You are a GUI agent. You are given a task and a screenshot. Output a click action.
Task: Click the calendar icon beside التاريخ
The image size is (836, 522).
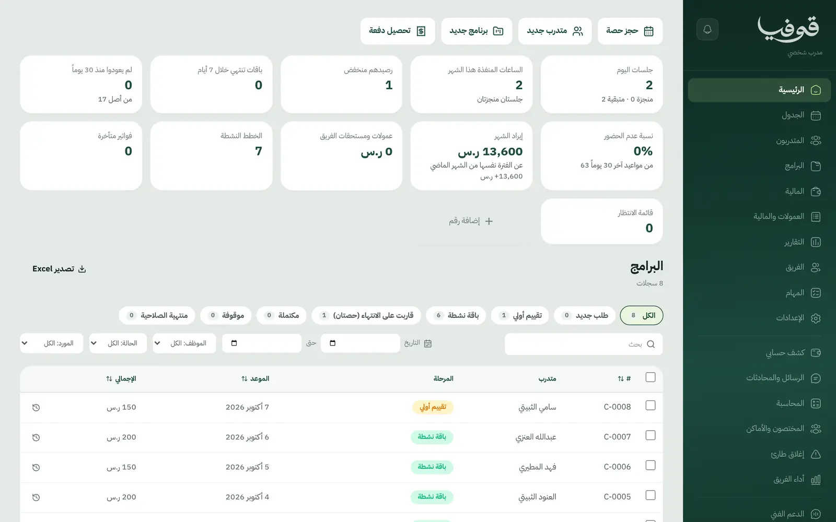coord(428,343)
